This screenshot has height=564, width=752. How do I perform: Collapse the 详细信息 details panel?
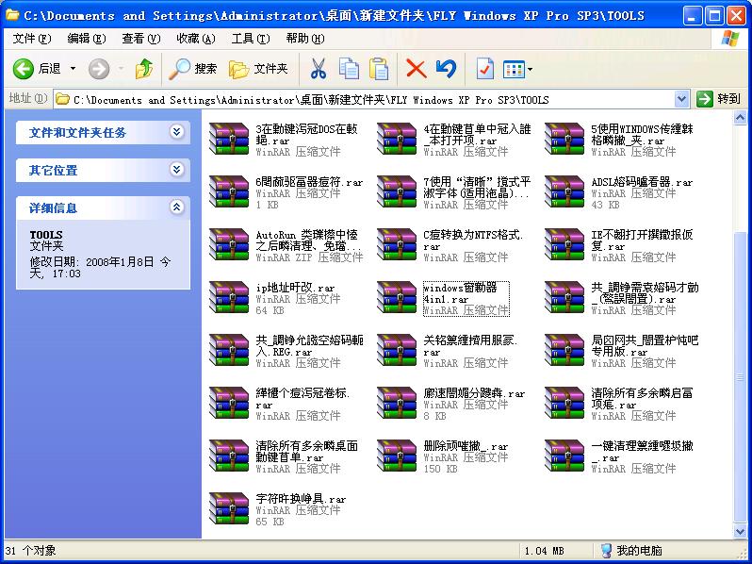point(176,207)
